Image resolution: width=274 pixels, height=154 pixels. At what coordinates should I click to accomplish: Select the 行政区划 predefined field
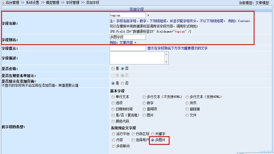pos(133,134)
